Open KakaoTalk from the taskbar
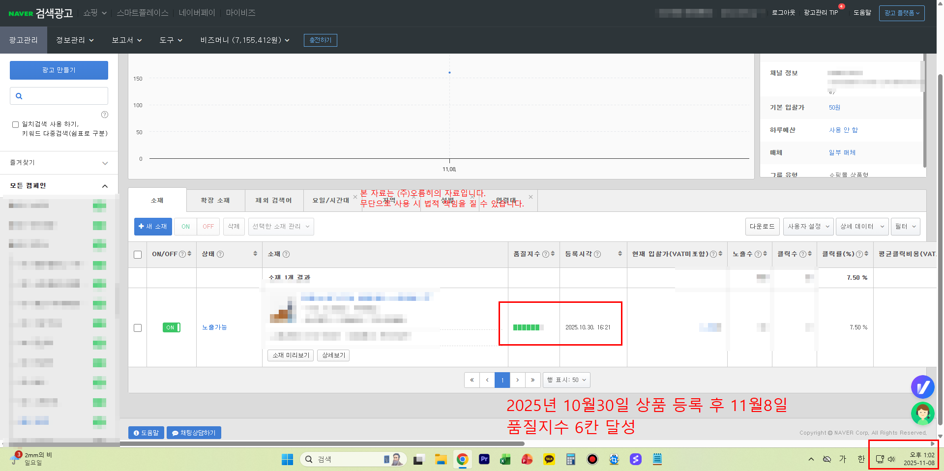944x471 pixels. click(x=549, y=459)
